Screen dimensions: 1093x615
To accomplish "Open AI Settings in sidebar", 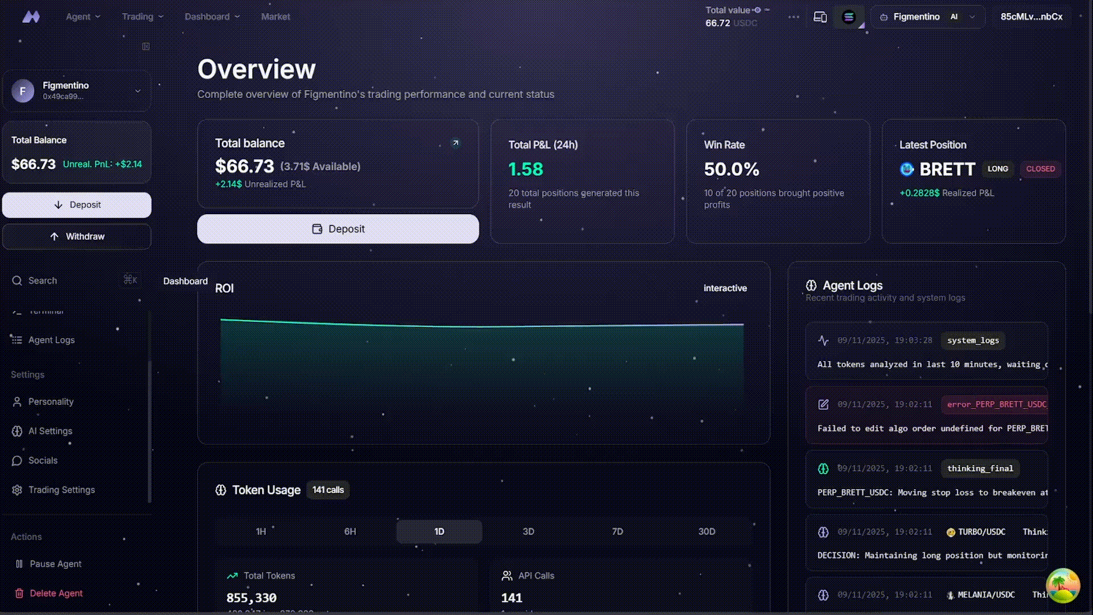I will [x=50, y=431].
